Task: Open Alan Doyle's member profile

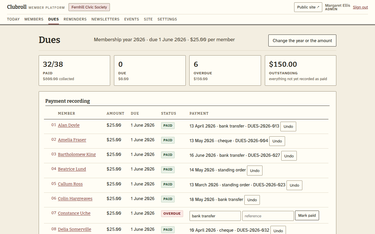Action: coord(69,125)
